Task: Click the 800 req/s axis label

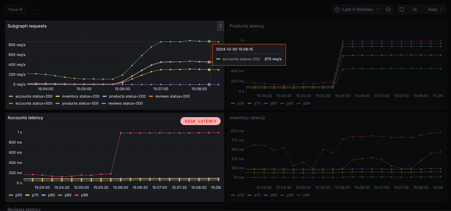Action: pos(17,45)
